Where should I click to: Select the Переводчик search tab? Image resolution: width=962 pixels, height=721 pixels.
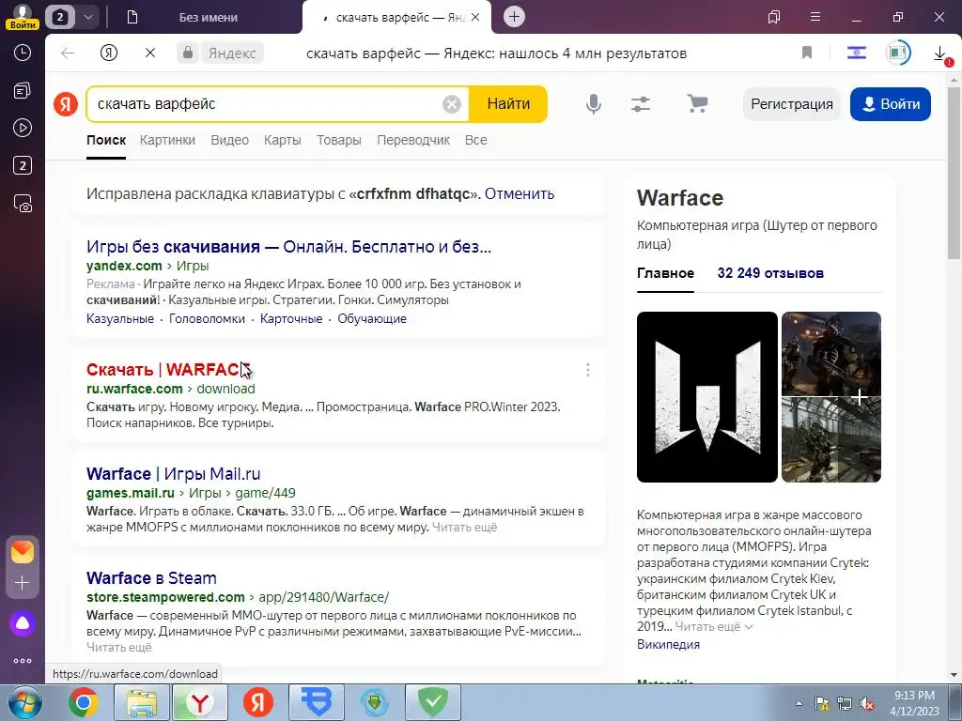(413, 140)
